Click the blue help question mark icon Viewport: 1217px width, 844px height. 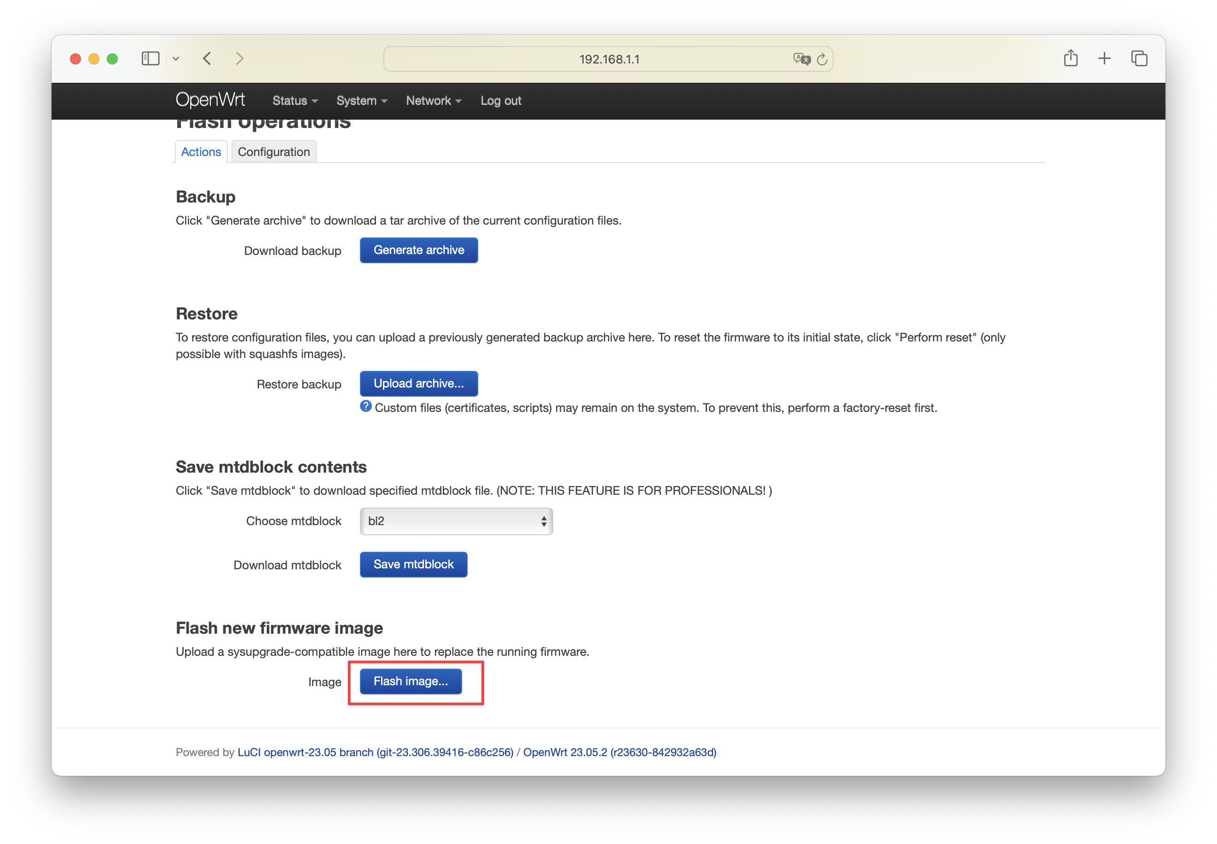coord(365,406)
